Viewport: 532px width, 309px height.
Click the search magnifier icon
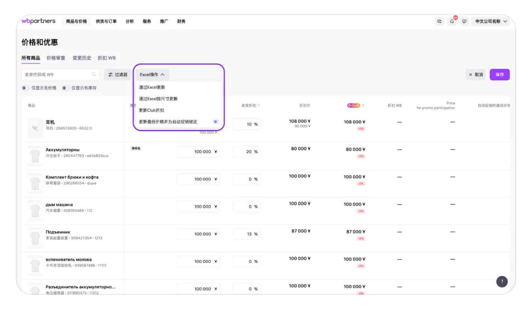(94, 74)
